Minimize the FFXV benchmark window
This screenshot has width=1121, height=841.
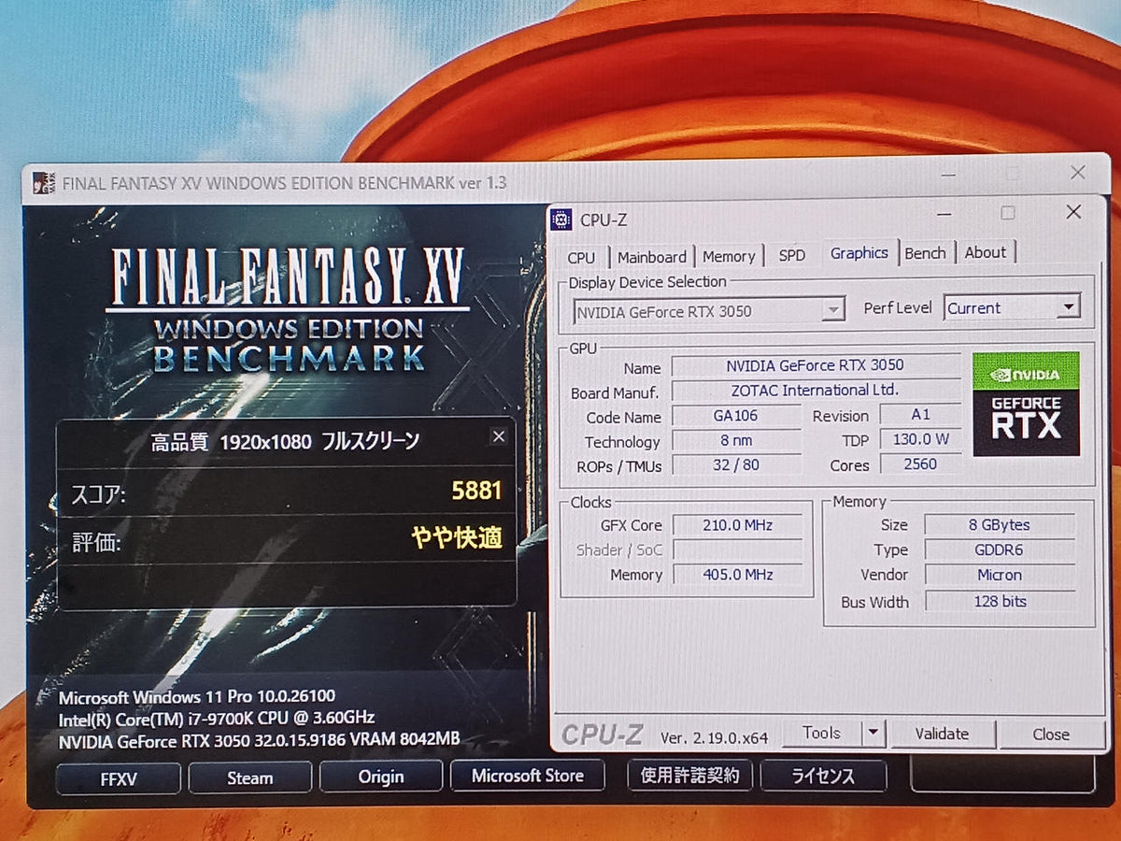948,175
